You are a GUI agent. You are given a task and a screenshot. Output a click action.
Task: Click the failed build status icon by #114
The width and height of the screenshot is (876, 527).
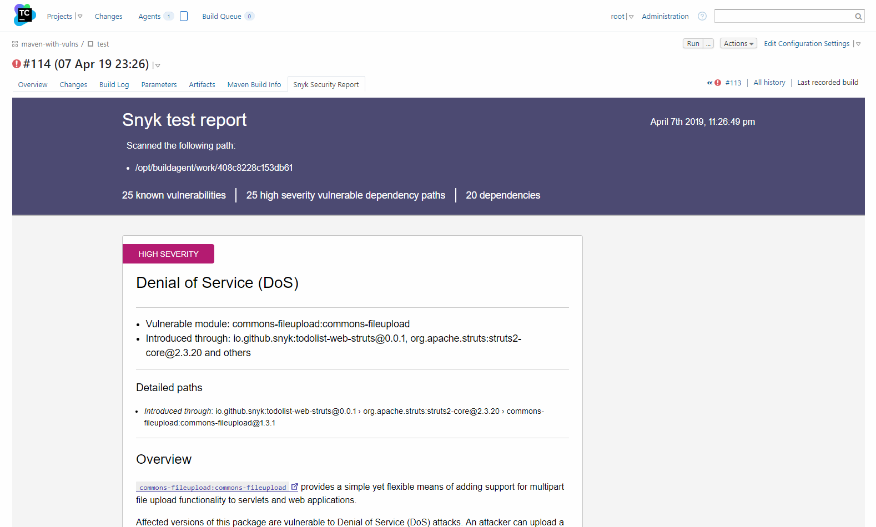pyautogui.click(x=17, y=64)
